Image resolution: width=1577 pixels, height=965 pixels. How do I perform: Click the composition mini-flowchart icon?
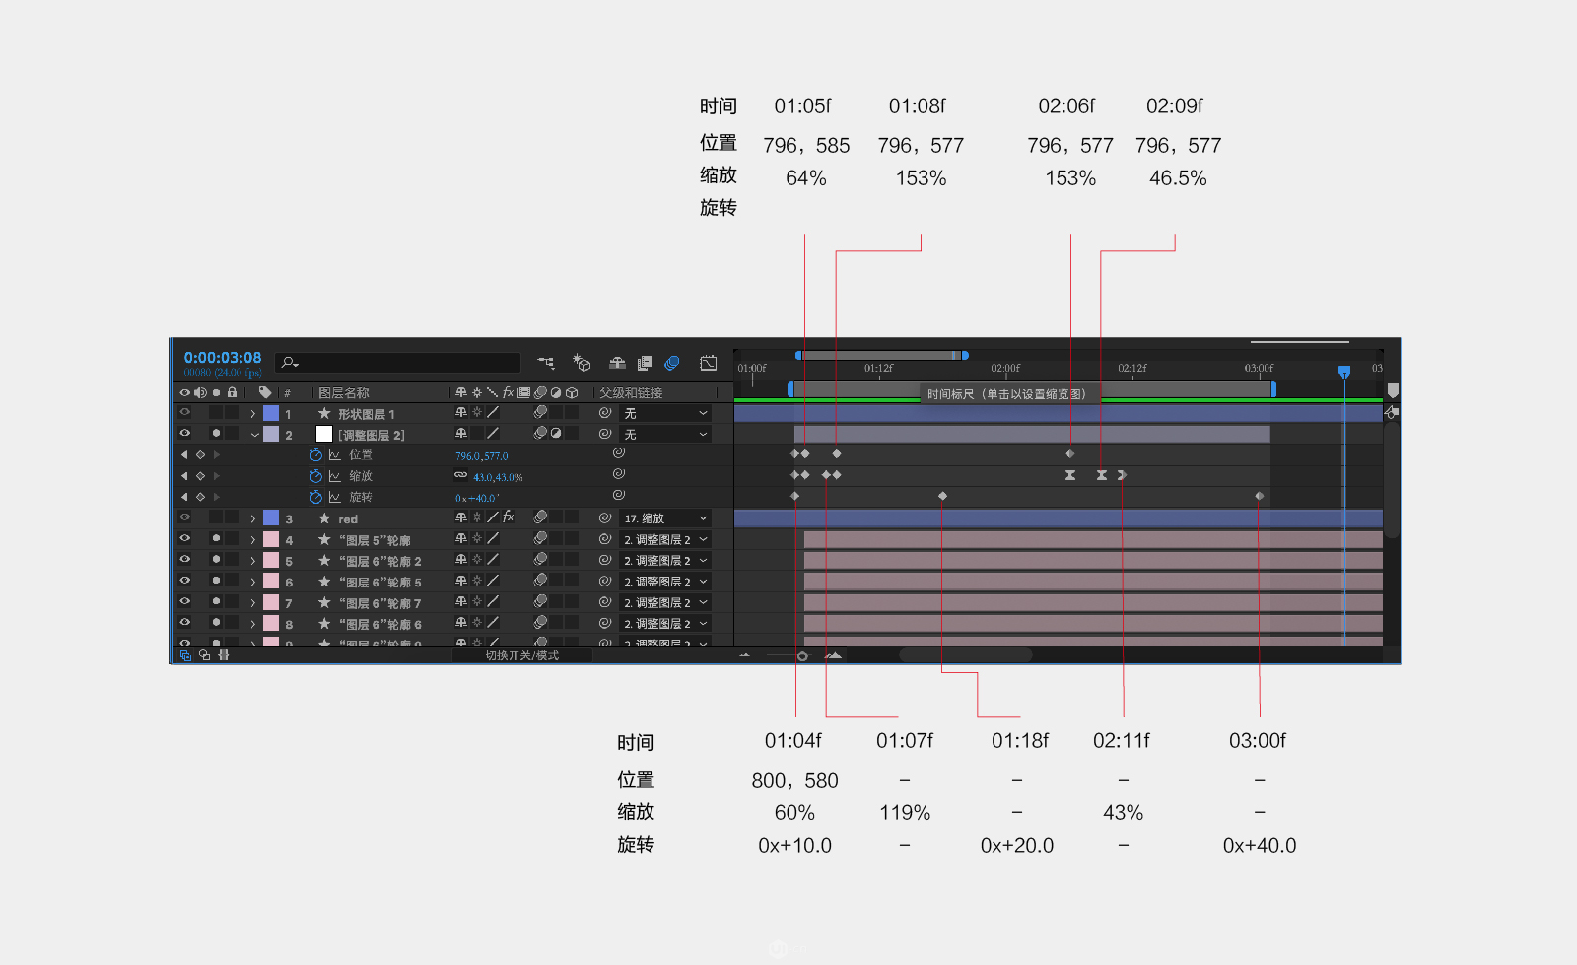pos(546,363)
